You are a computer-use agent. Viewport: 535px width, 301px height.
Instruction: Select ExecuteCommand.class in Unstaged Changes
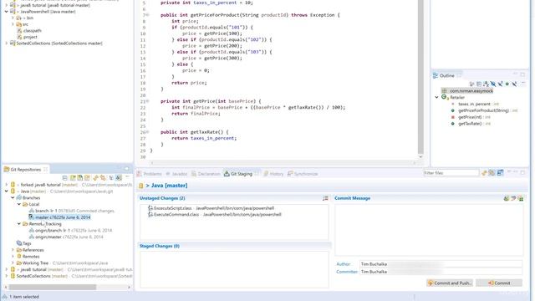tap(215, 215)
